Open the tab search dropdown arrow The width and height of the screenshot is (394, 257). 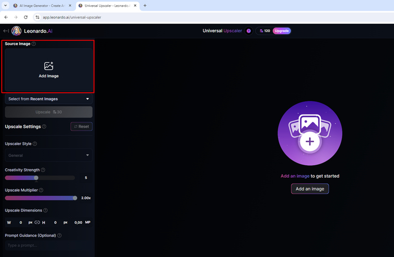[x=5, y=6]
